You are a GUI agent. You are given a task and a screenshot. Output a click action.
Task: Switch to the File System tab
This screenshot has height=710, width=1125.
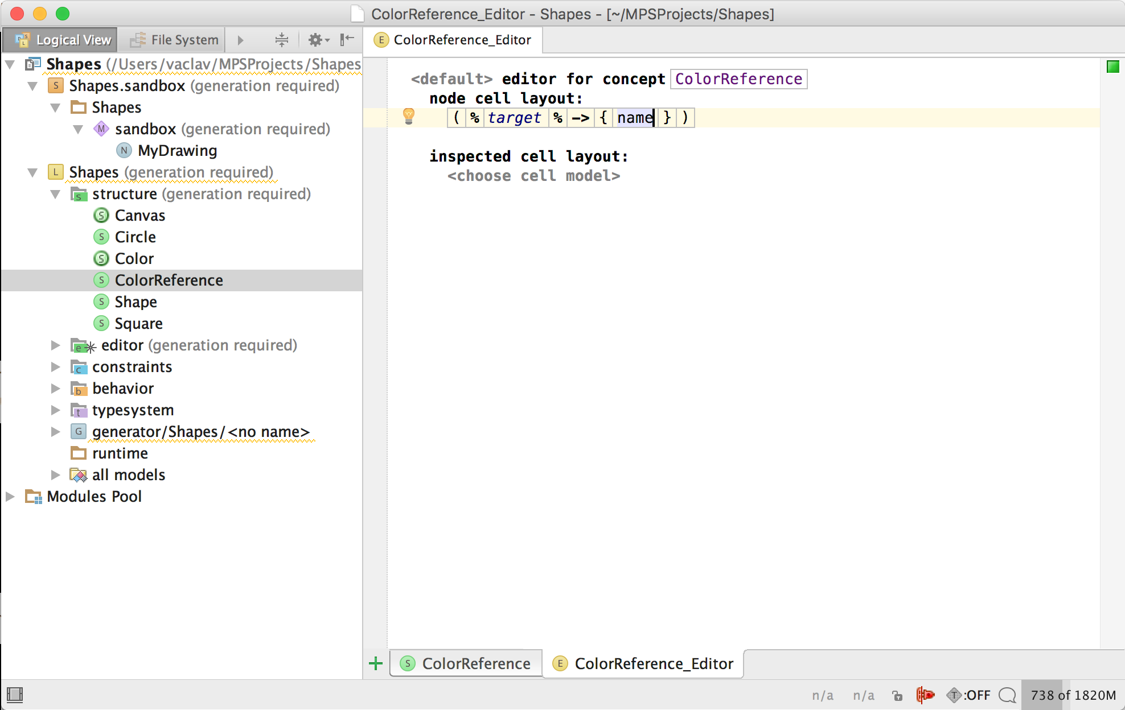point(174,40)
